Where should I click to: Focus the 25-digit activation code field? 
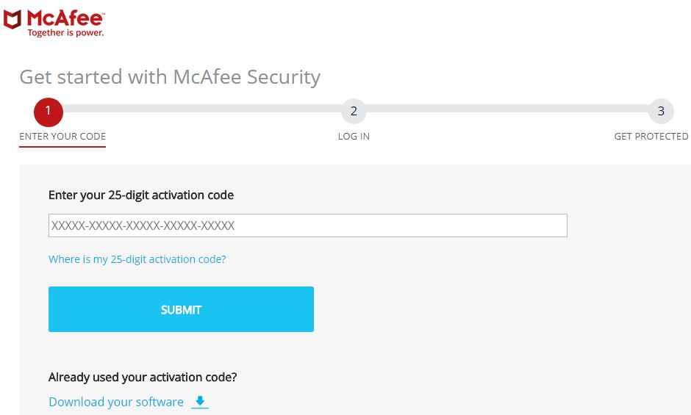tap(307, 225)
